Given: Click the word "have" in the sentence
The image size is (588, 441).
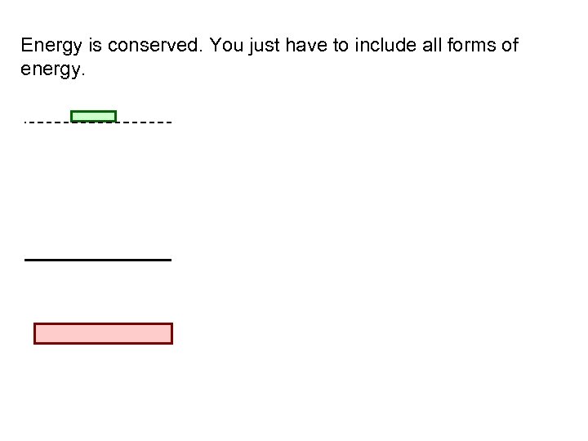Looking at the screenshot, I should 306,46.
